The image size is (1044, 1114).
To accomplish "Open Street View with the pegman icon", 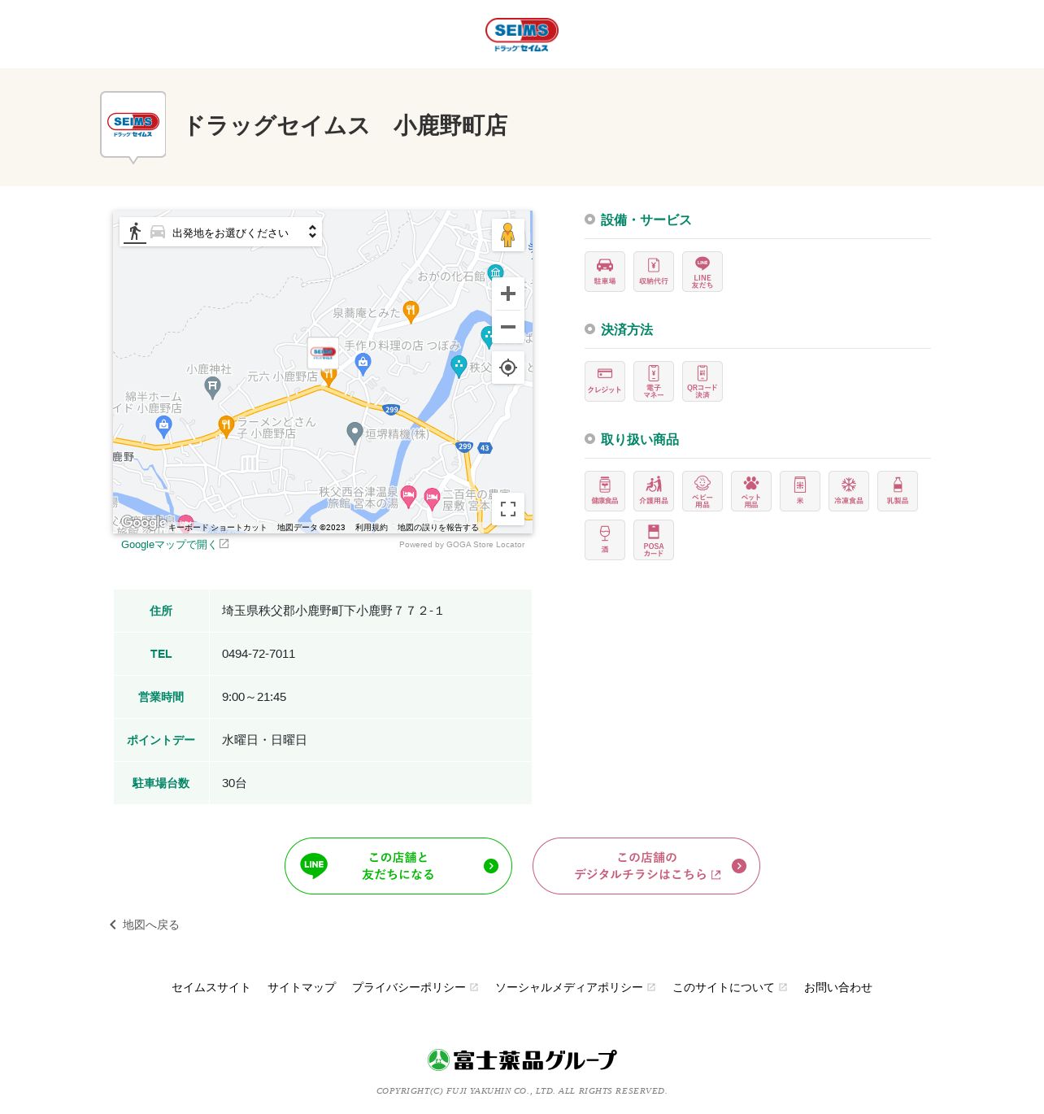I will click(508, 235).
